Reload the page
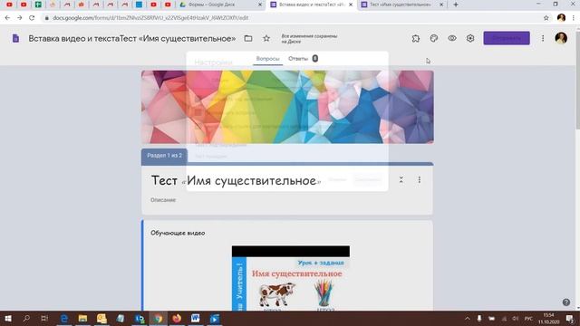580x326 pixels. [x=32, y=18]
